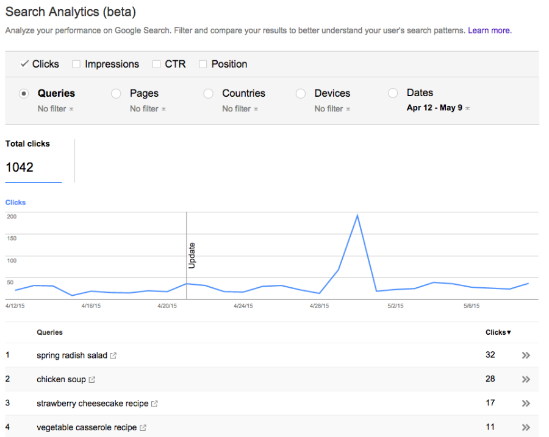Click double-arrow icon for strawberry cheesecake recipe row

point(526,404)
